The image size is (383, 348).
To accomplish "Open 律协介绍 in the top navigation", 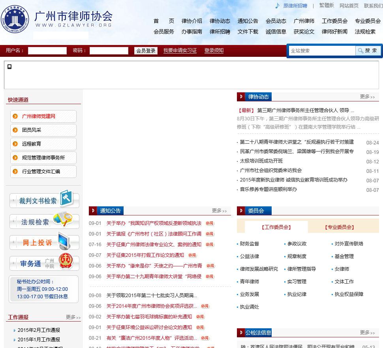I will 192,21.
